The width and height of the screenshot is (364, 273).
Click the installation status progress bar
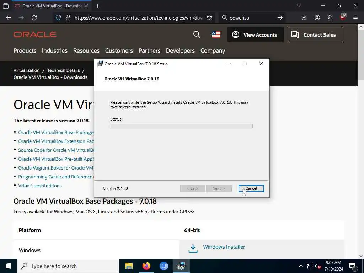182,126
